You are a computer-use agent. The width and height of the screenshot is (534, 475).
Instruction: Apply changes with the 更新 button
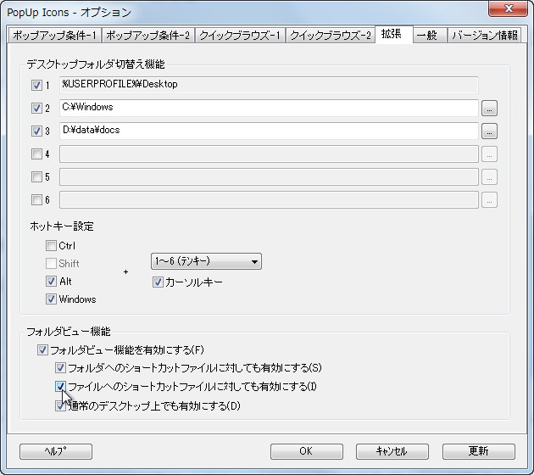(479, 451)
